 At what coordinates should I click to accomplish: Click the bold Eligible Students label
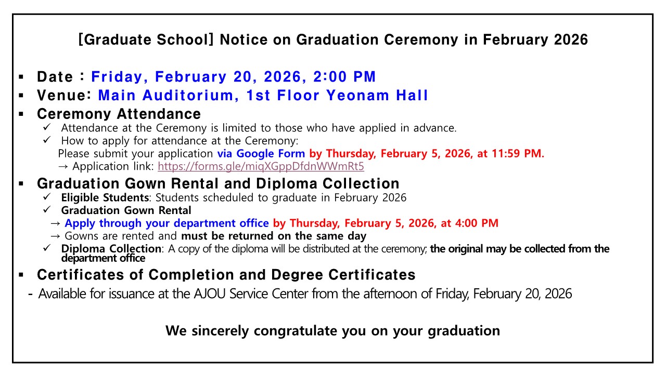pyautogui.click(x=104, y=197)
